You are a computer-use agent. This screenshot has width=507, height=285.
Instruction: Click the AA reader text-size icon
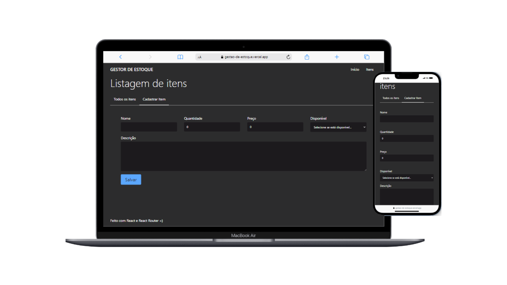199,57
